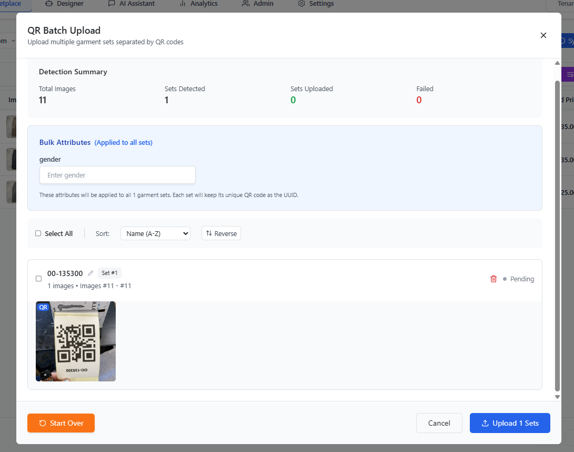Tick the Select All checkbox
The width and height of the screenshot is (574, 452).
[x=38, y=233]
